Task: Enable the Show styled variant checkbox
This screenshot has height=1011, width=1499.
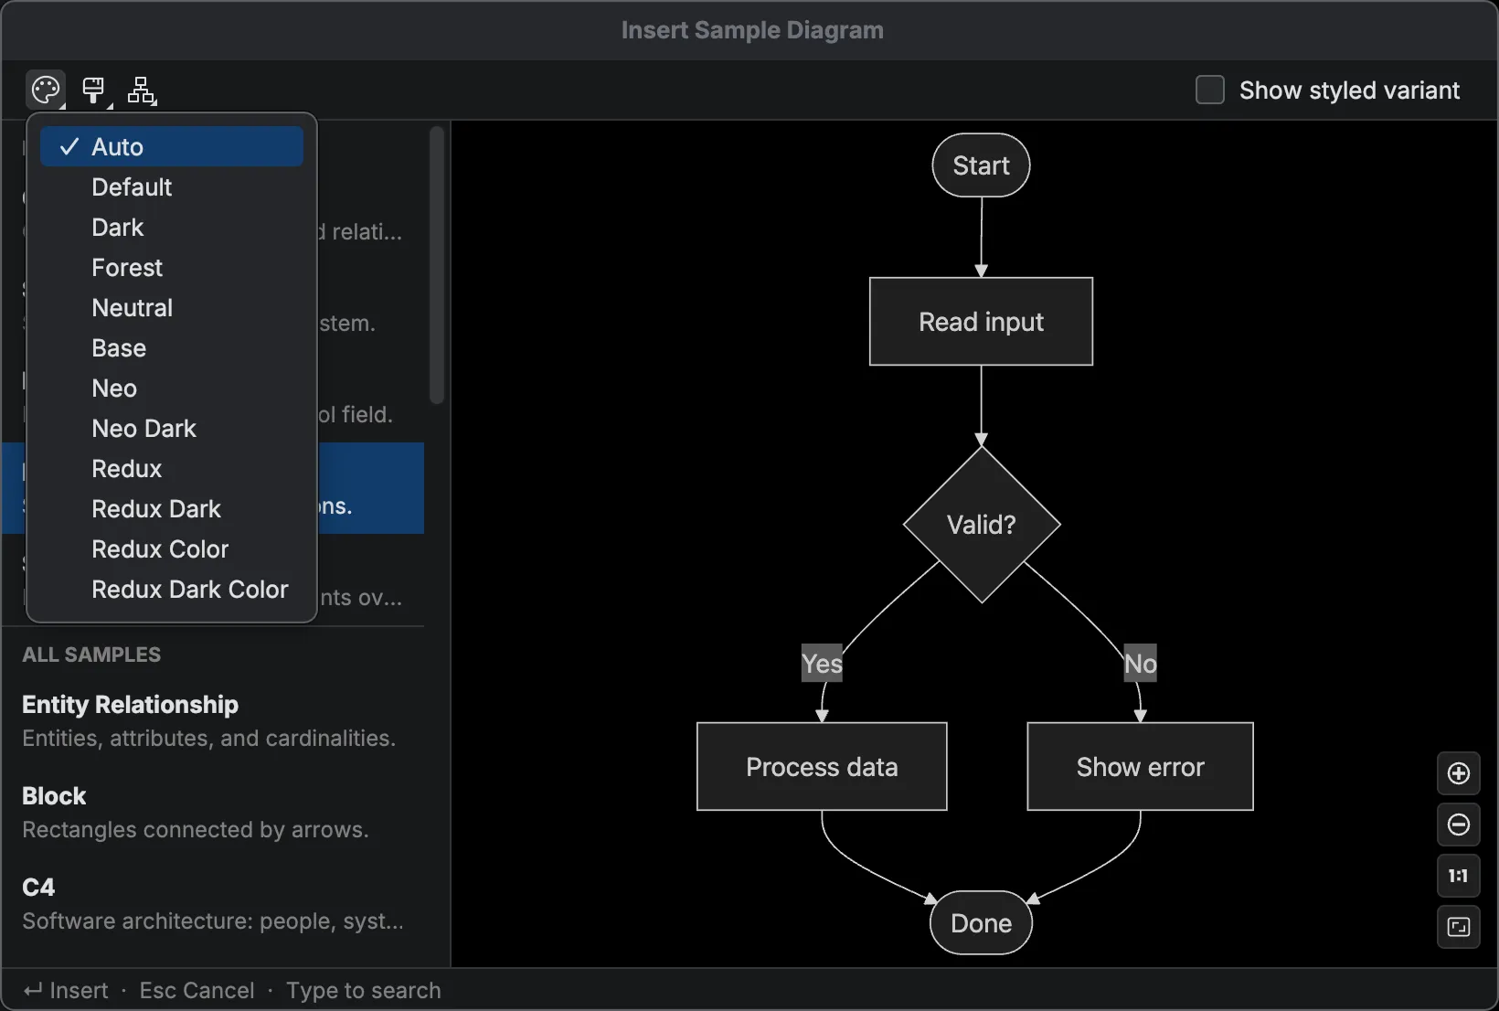Action: point(1209,90)
